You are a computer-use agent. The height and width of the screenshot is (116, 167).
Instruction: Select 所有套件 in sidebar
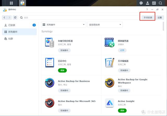click(19, 32)
